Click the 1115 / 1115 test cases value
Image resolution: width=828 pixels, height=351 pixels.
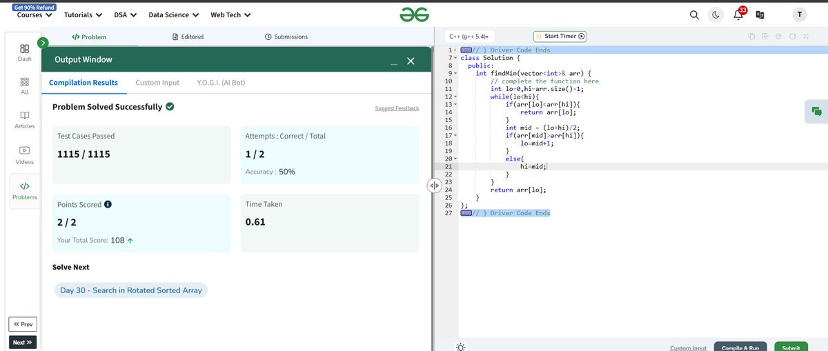[83, 154]
